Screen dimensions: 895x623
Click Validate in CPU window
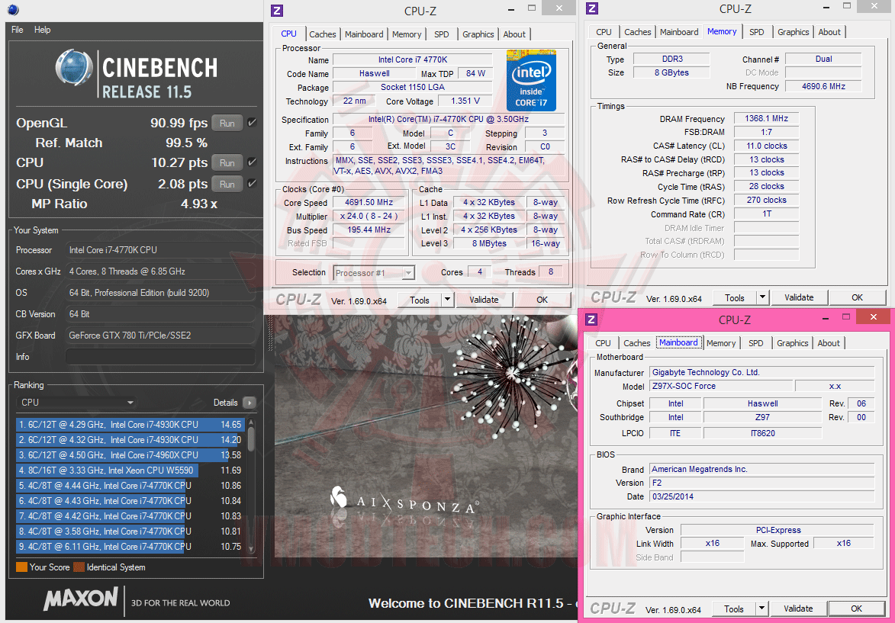[x=484, y=300]
